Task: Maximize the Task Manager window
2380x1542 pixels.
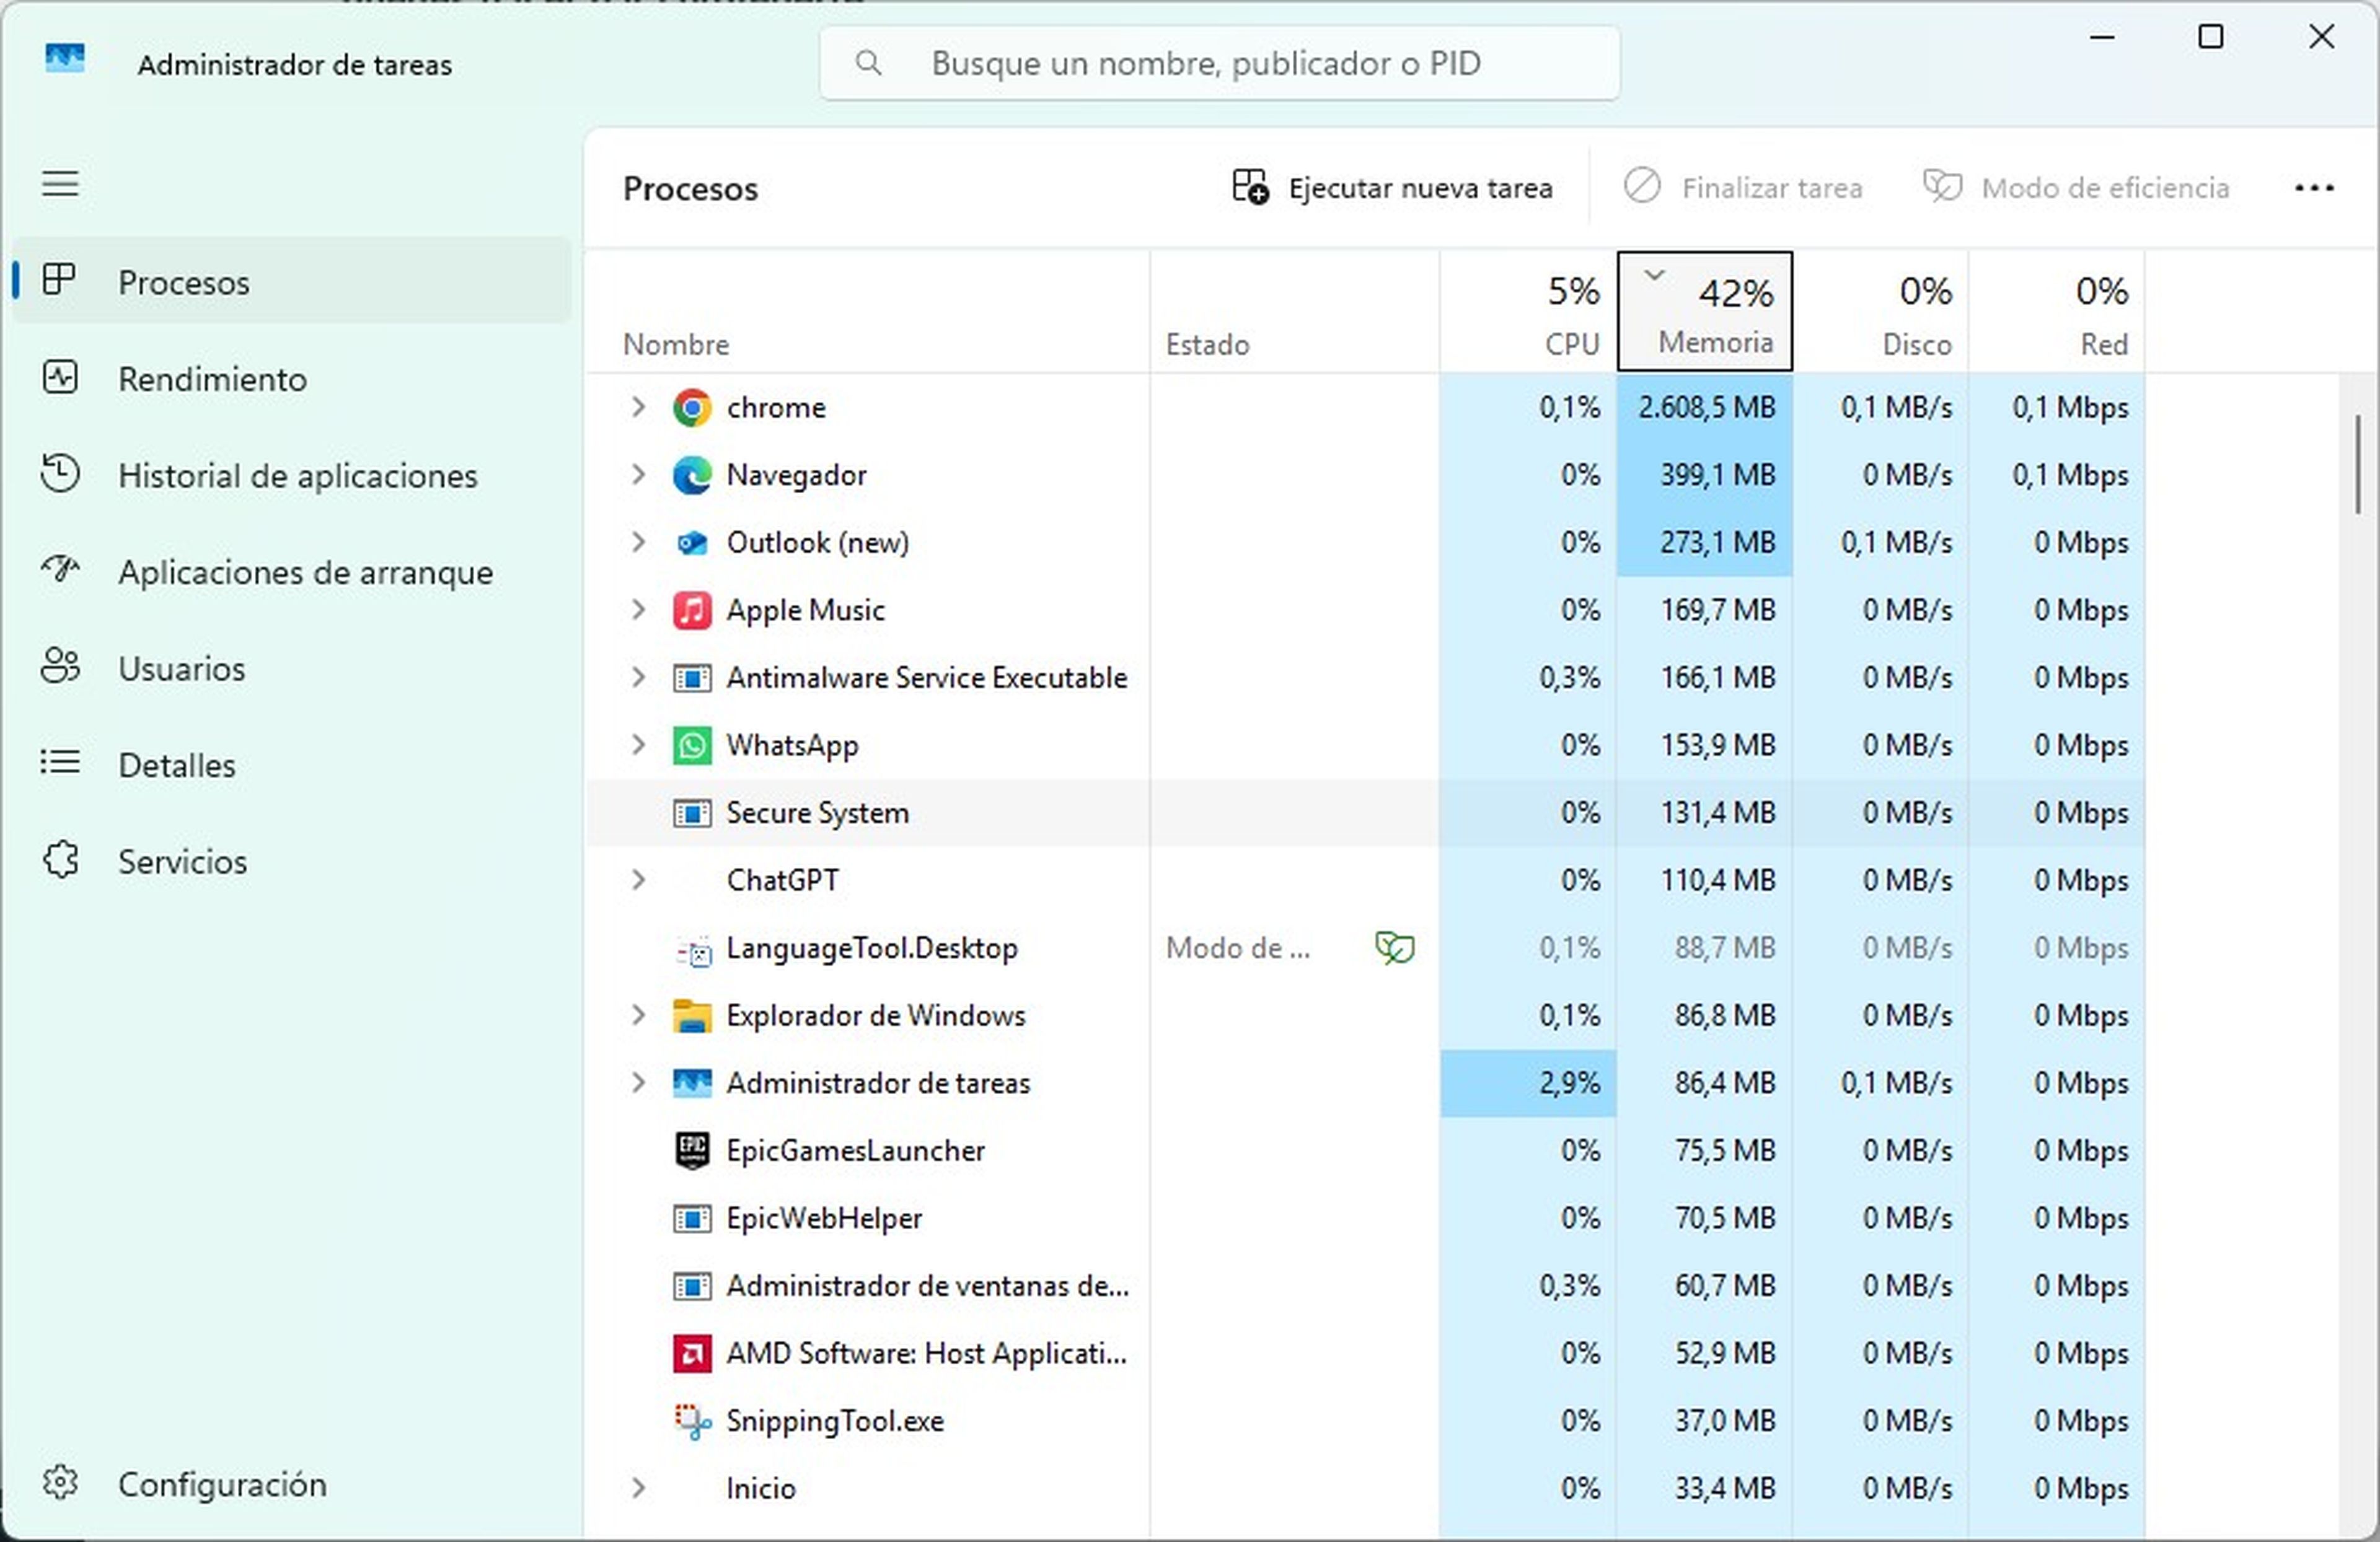Action: coord(2210,38)
